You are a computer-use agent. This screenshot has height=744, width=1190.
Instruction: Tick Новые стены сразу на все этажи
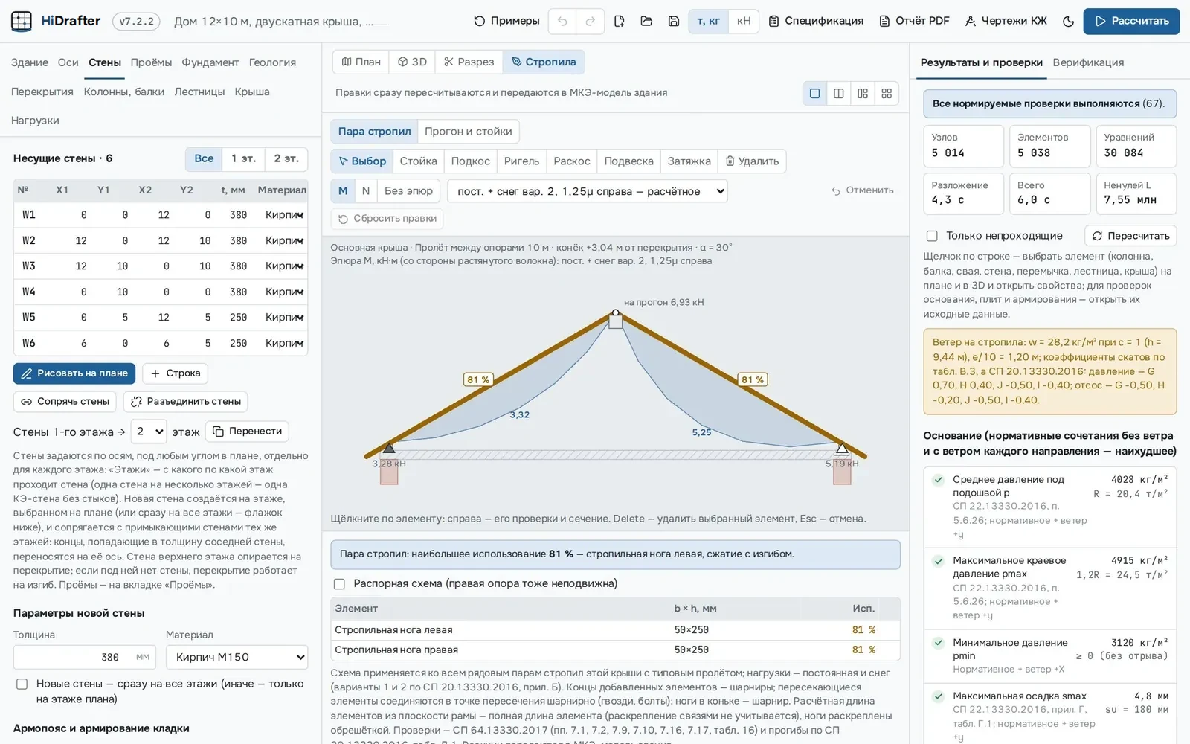pyautogui.click(x=22, y=684)
